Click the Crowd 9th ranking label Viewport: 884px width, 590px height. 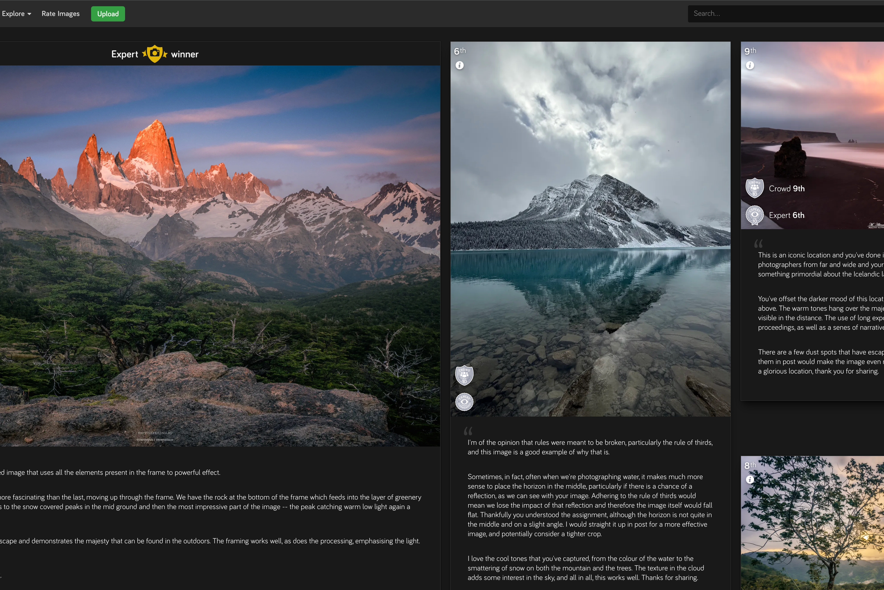pyautogui.click(x=787, y=188)
